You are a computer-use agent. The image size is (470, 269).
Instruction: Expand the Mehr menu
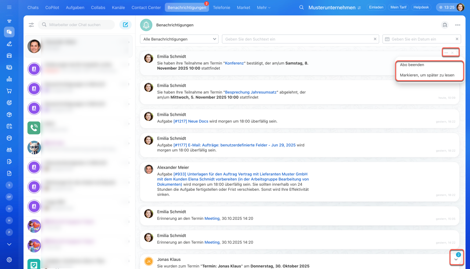(x=264, y=7)
